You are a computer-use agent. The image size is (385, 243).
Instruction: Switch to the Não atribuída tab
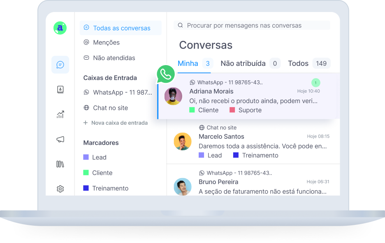click(x=250, y=63)
